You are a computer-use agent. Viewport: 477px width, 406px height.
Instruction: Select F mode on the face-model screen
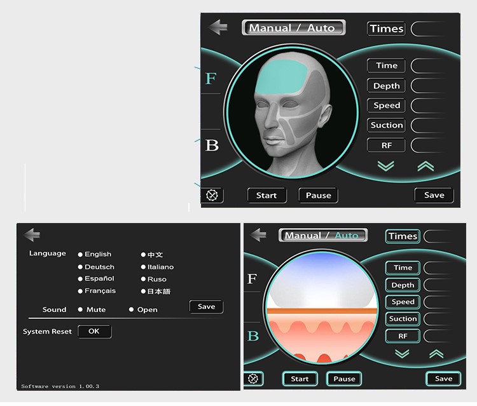tap(211, 79)
